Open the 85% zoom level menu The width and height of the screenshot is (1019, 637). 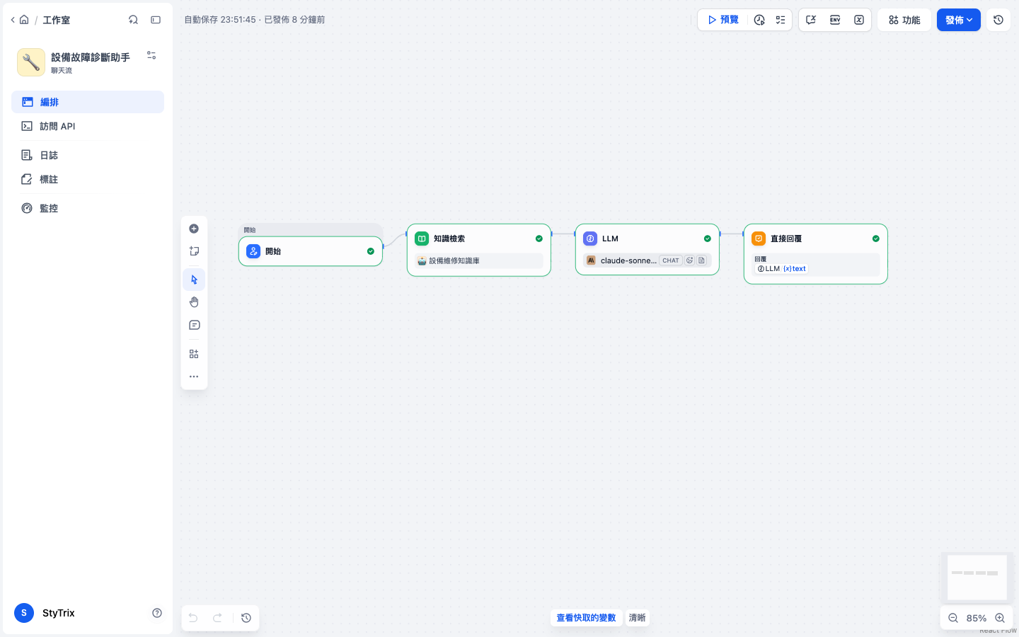coord(977,618)
